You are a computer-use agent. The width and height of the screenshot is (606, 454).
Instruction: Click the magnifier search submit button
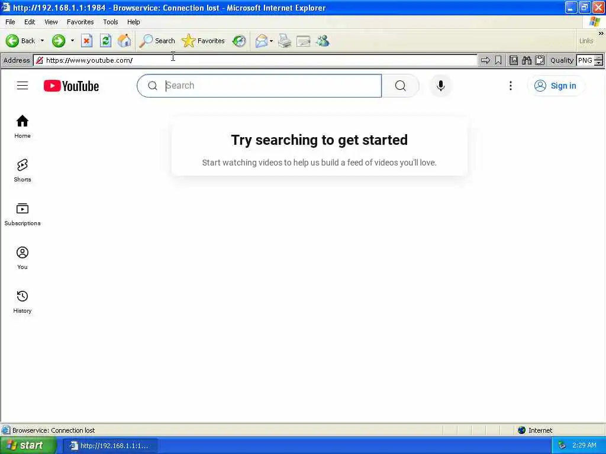coord(401,86)
